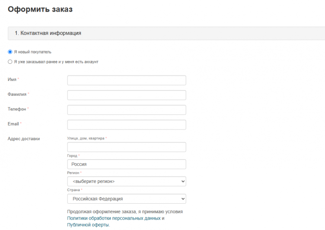
Task: Click the Улица, дом, квартира field
Action: pos(127,147)
